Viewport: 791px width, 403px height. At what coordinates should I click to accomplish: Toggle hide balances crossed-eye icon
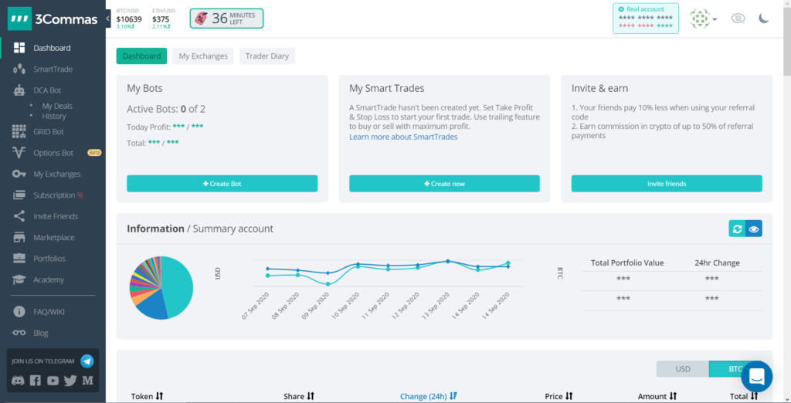pos(738,19)
